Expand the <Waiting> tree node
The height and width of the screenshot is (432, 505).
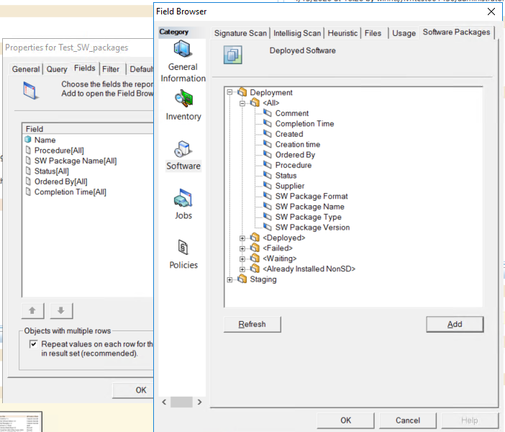pos(242,259)
